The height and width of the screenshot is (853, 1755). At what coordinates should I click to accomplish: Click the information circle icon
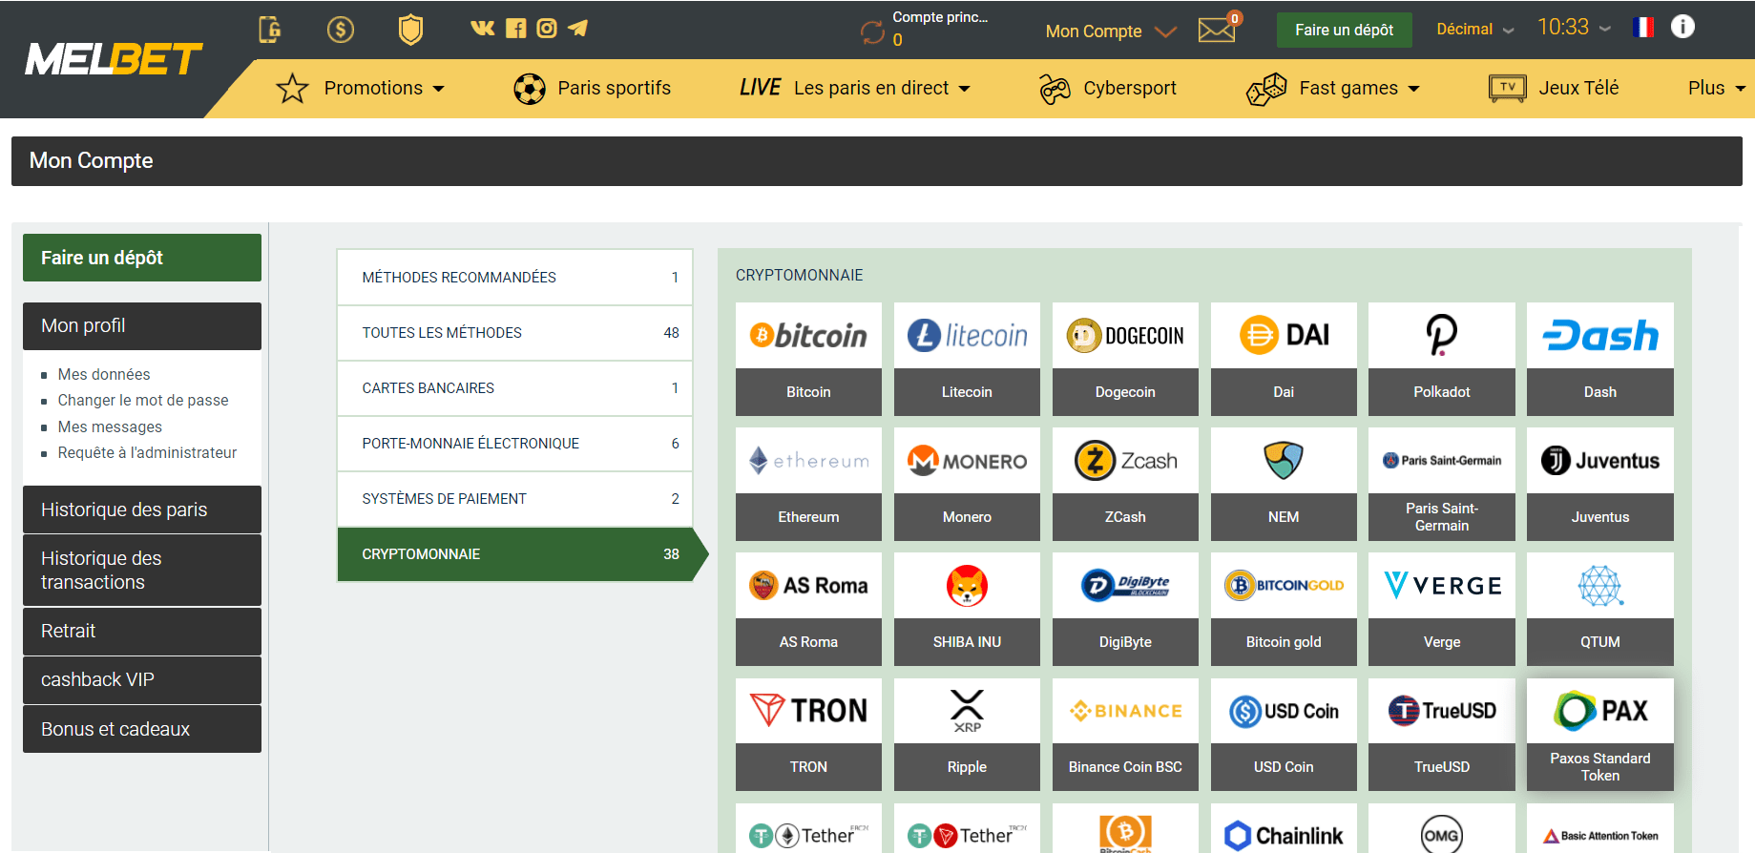point(1682,27)
